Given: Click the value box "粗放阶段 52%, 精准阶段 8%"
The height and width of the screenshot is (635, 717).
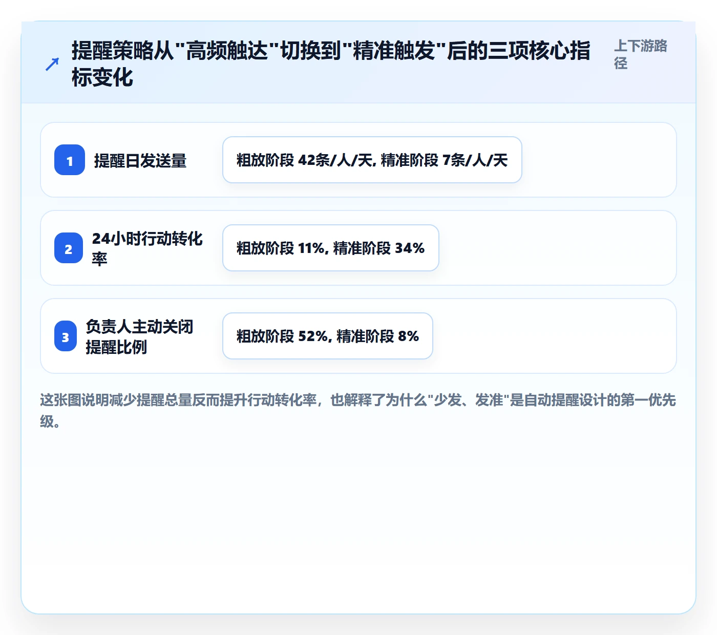Looking at the screenshot, I should coord(328,336).
